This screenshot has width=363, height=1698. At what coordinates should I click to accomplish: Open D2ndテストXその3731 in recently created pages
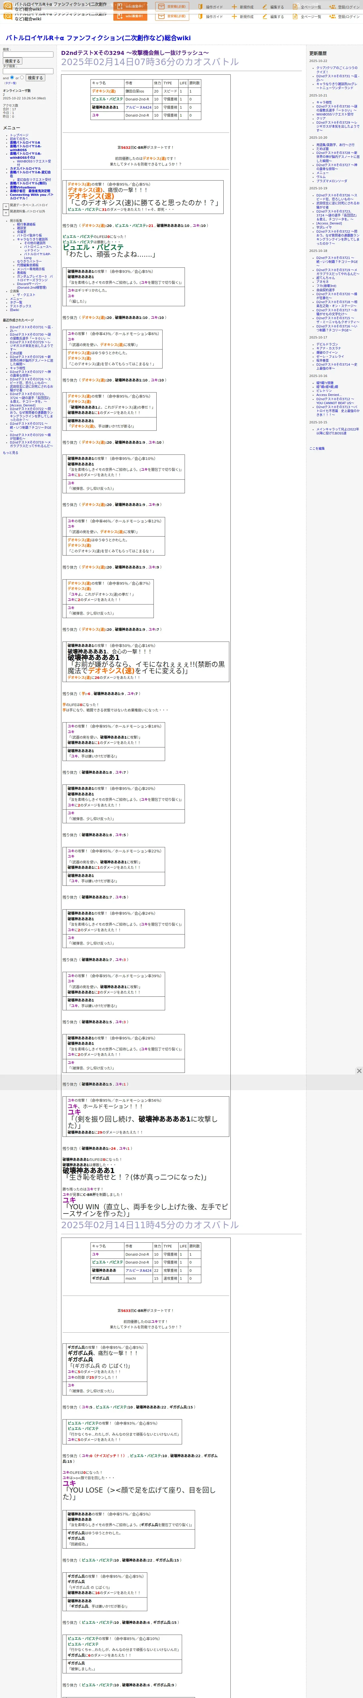tap(31, 329)
